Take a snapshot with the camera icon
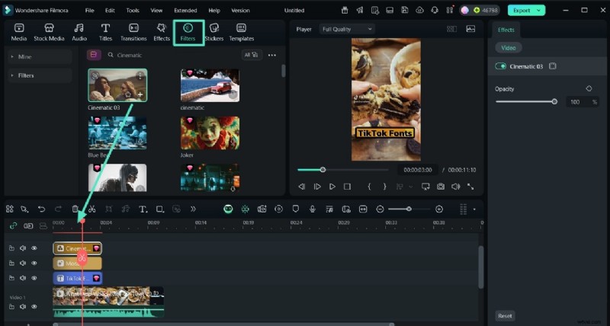Image resolution: width=610 pixels, height=326 pixels. point(441,187)
